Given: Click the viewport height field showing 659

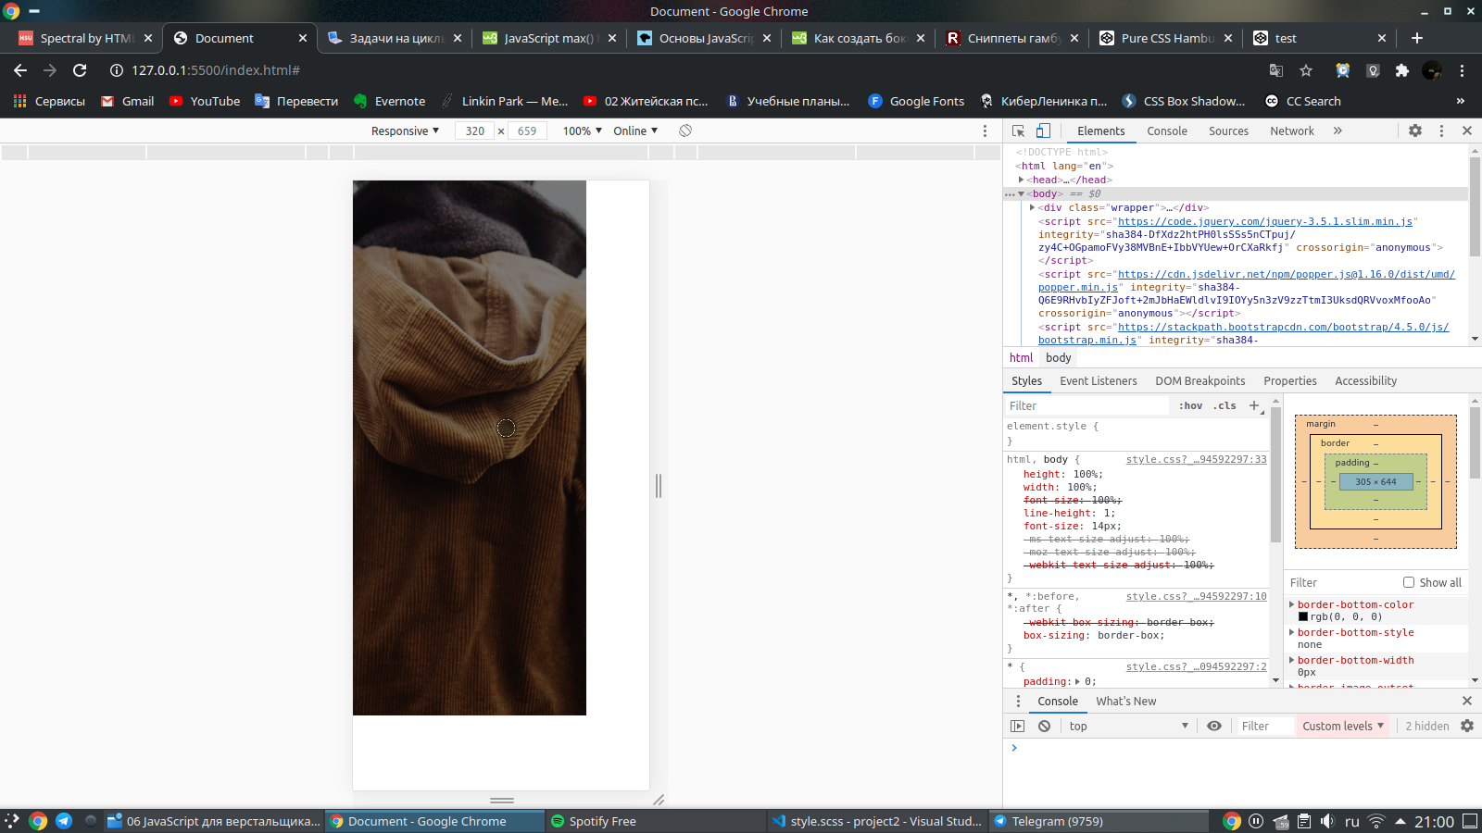Looking at the screenshot, I should click(x=527, y=131).
